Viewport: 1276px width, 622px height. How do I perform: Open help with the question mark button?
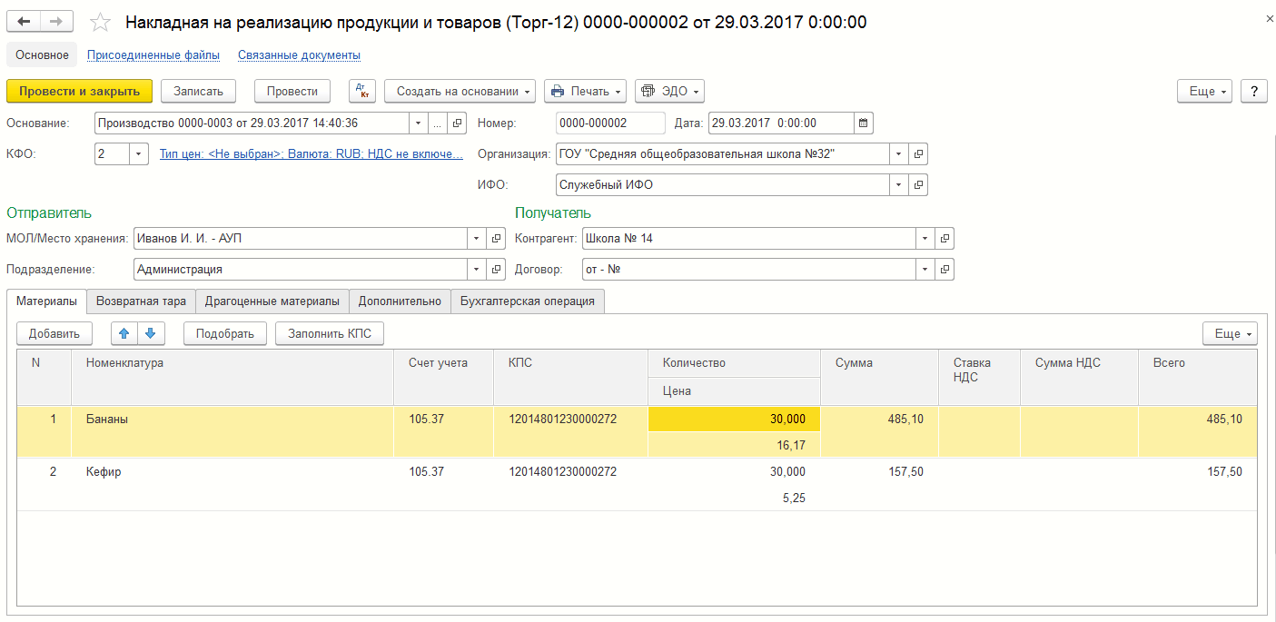pyautogui.click(x=1253, y=91)
